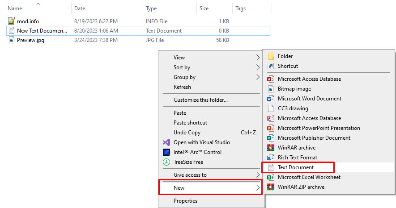Viewport: 396px width, 208px height.
Task: Click the Microsoft PowerPoint Presentation icon
Action: [x=271, y=128]
